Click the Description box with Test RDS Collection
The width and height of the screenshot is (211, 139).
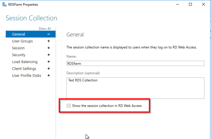(x=135, y=88)
